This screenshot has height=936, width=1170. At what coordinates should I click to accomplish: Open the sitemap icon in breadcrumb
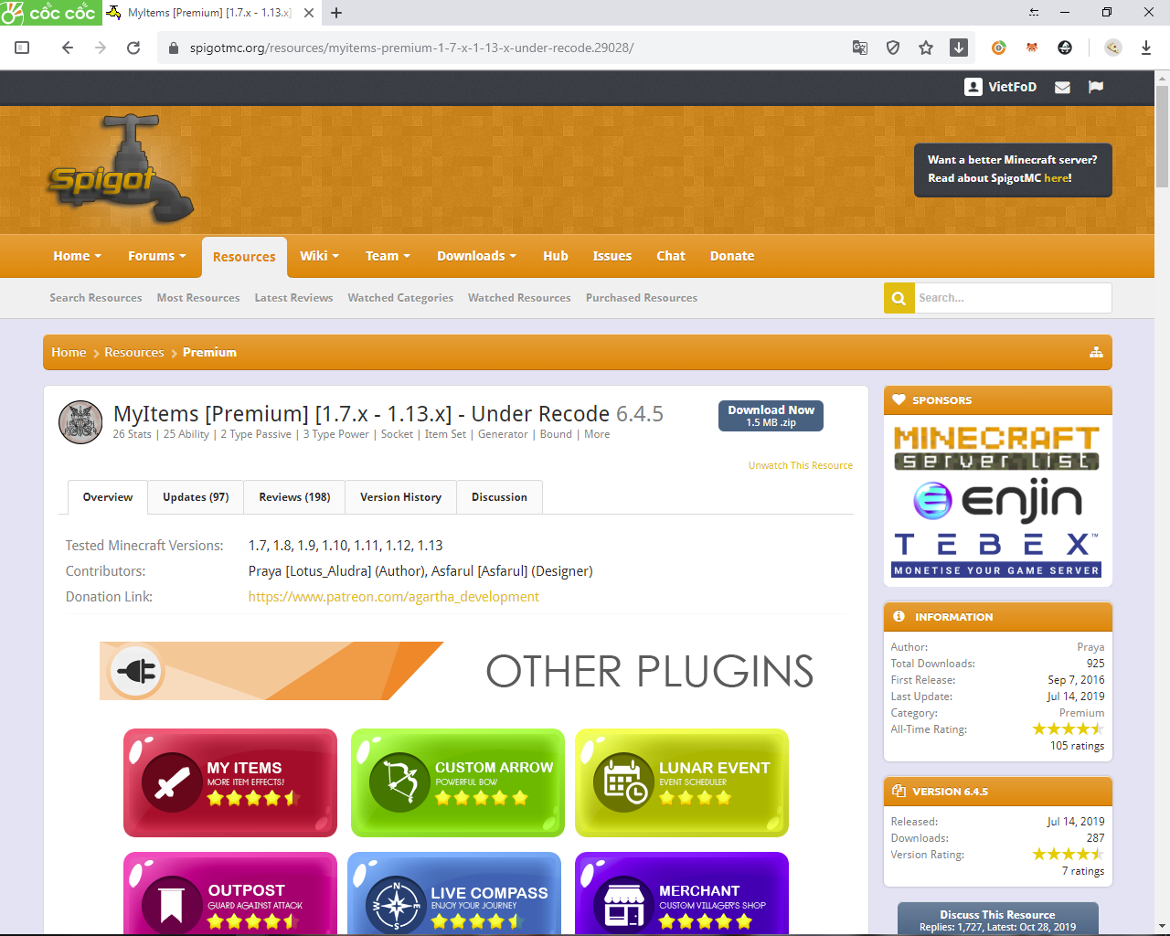point(1096,353)
